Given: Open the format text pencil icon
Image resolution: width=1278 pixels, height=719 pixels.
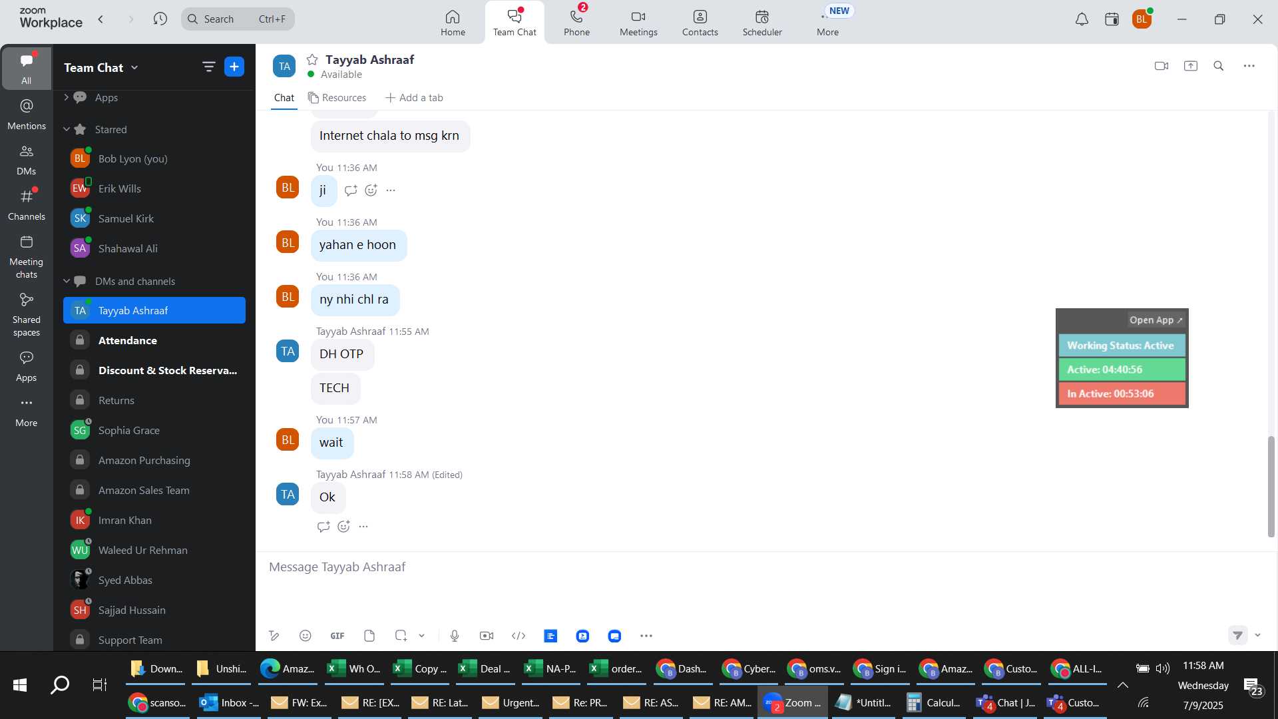Looking at the screenshot, I should point(274,636).
